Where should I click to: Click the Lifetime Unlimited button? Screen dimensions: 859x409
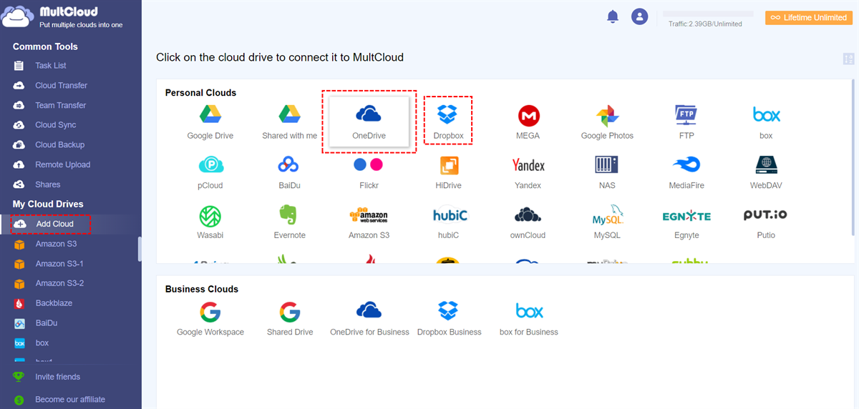pos(809,18)
